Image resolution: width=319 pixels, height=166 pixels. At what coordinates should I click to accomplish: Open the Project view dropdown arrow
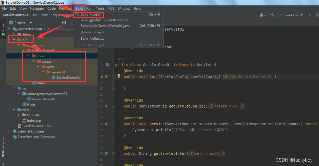point(31,23)
